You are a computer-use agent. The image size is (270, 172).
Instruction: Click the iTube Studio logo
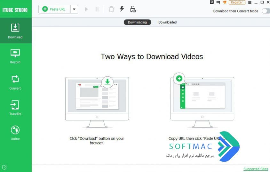[15, 10]
